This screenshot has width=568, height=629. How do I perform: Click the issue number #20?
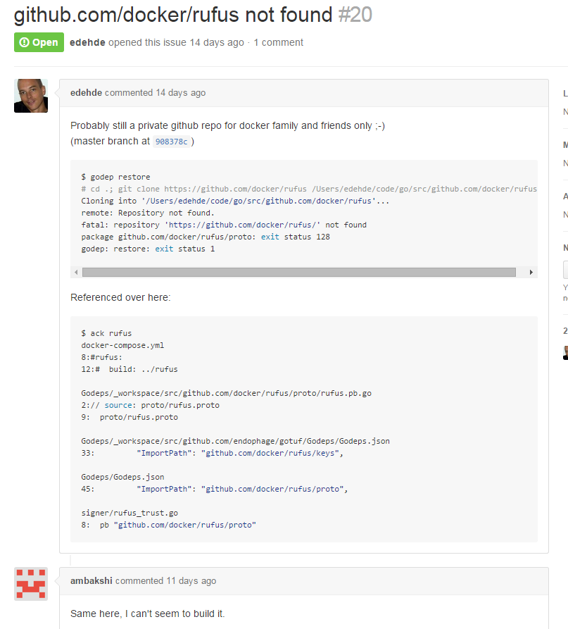pyautogui.click(x=355, y=15)
